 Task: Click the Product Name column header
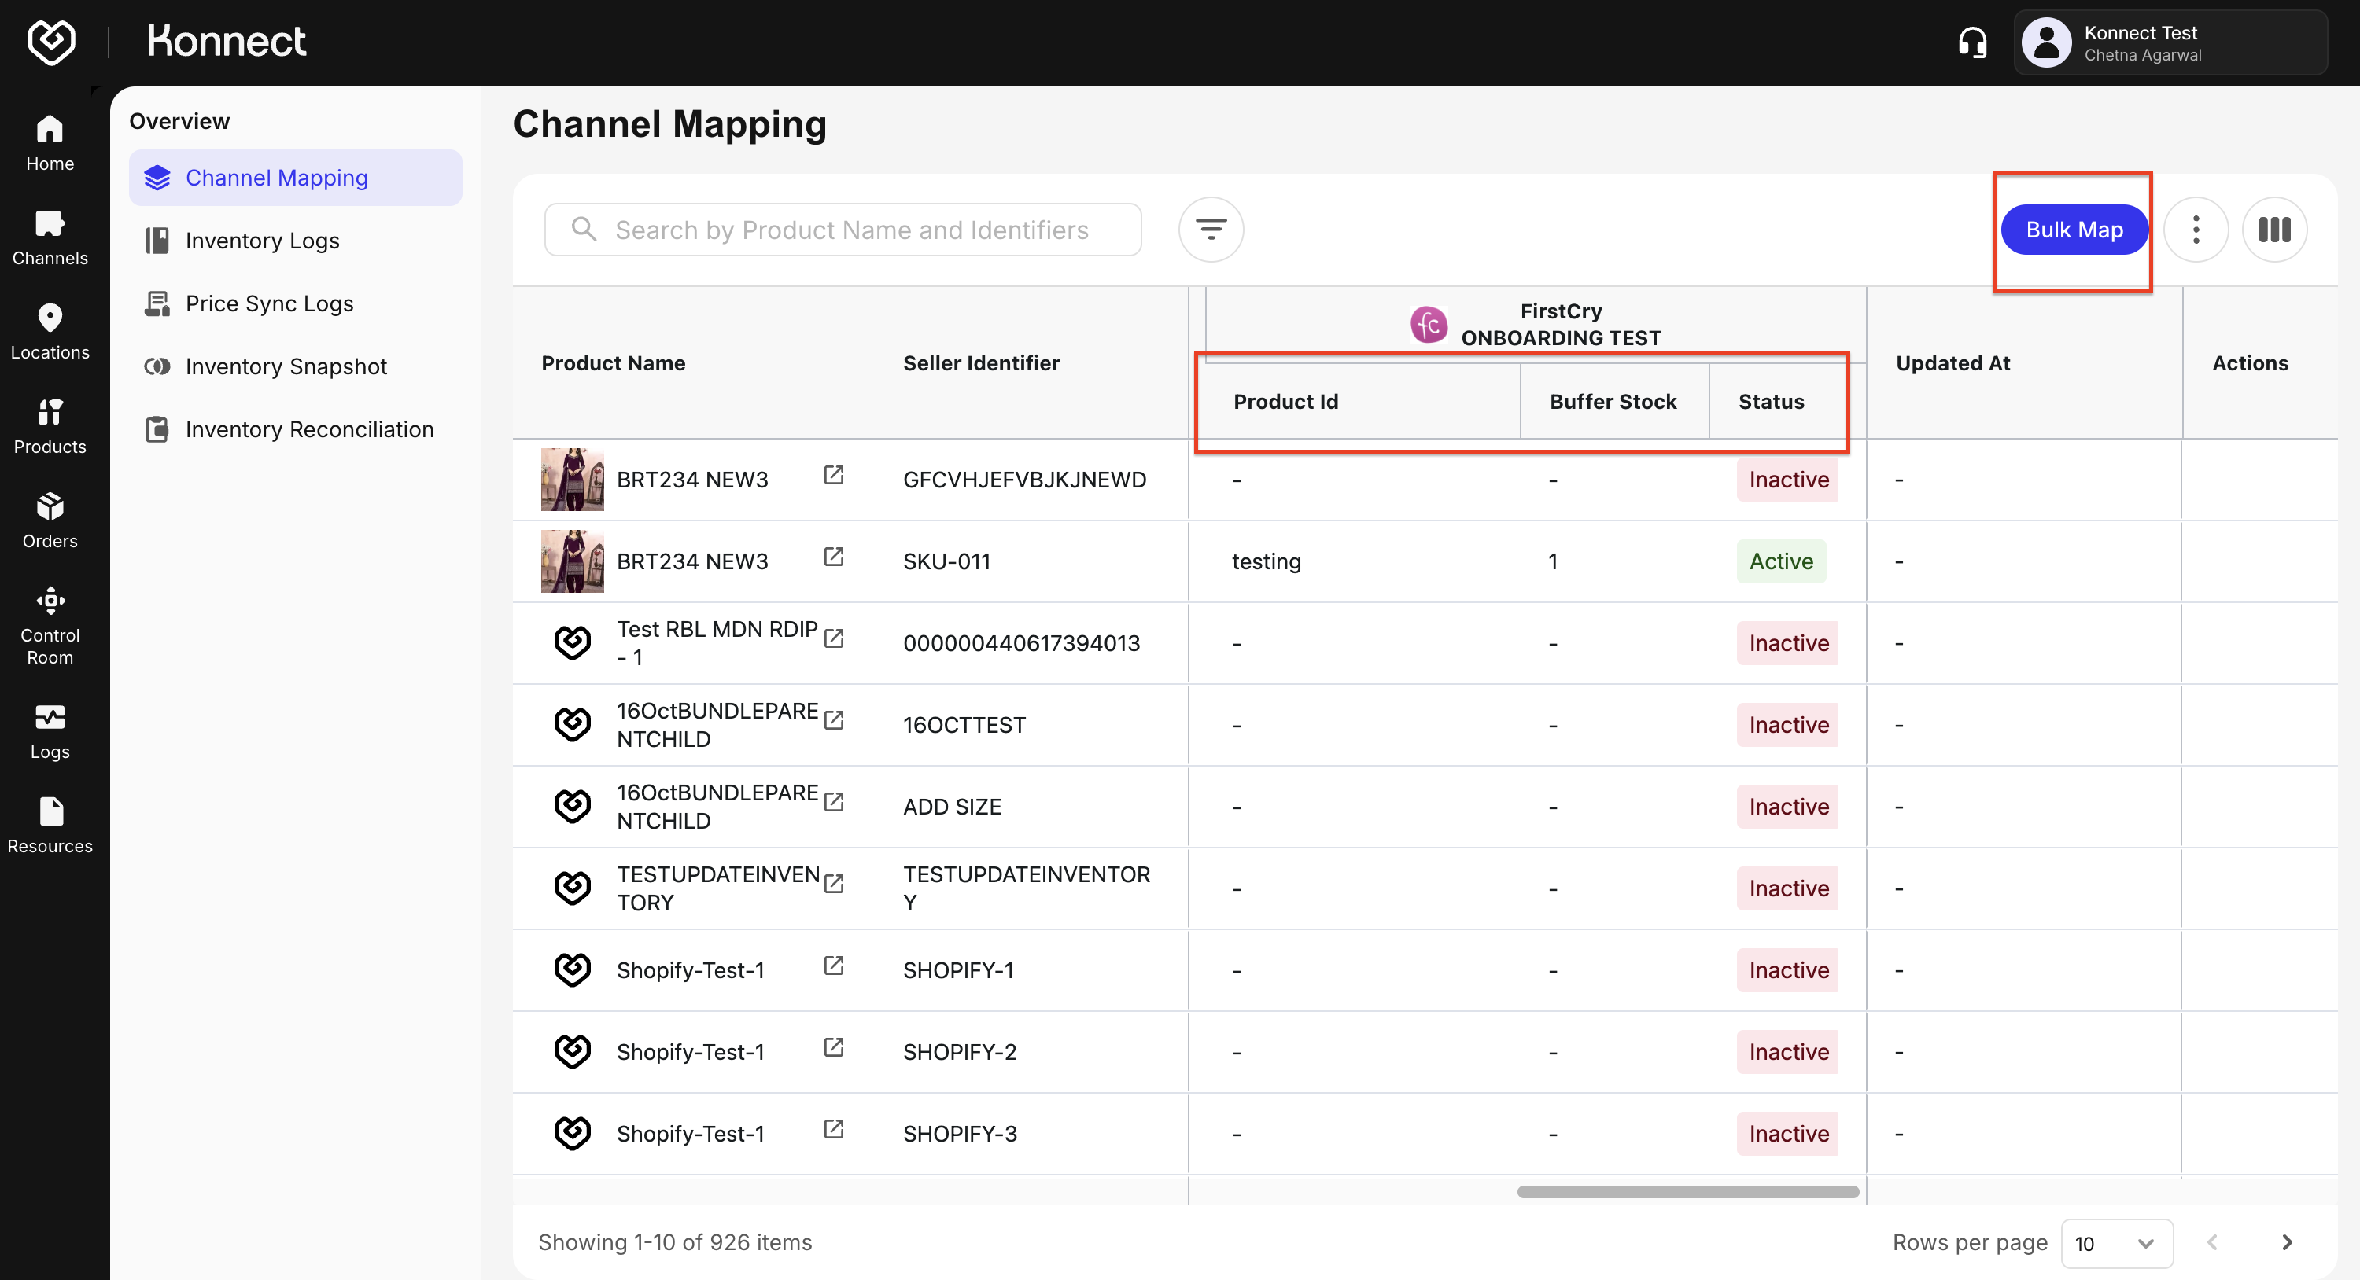613,362
